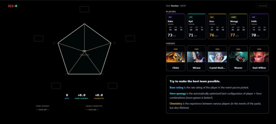Click the Pack: Newbee ti2018 label
This screenshot has width=276, height=124.
coord(176,6)
